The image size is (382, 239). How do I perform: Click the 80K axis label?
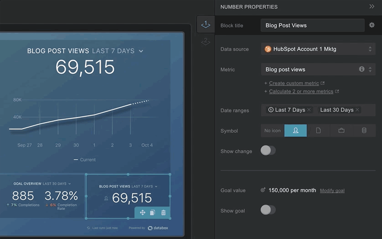point(17,100)
